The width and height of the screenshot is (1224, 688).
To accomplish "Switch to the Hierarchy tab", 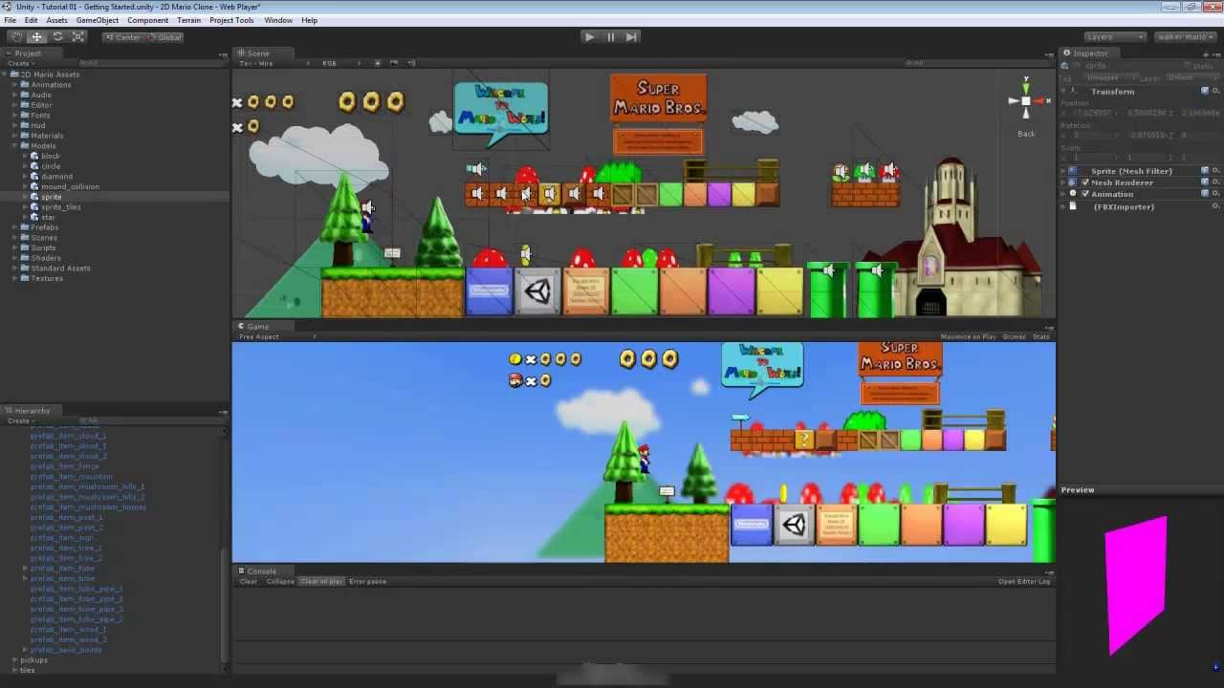I will pyautogui.click(x=32, y=411).
